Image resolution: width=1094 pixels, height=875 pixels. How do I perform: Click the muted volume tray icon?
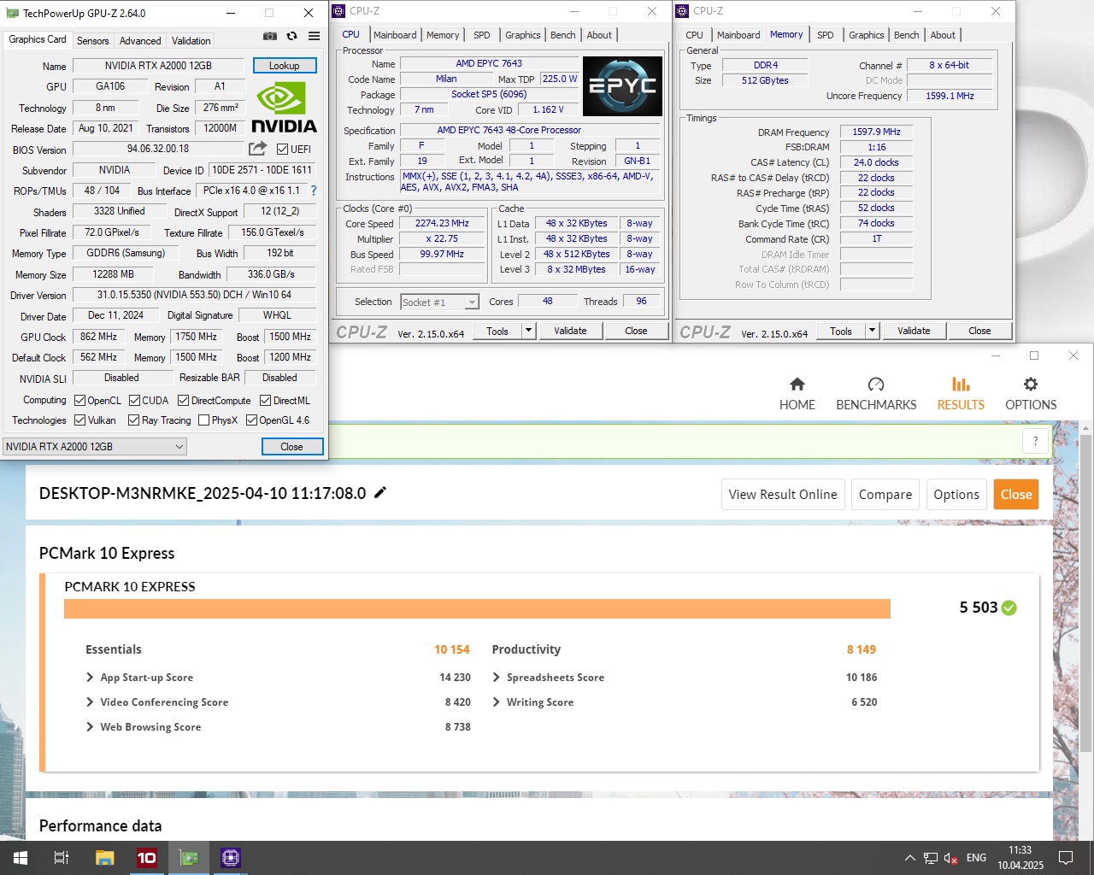950,858
